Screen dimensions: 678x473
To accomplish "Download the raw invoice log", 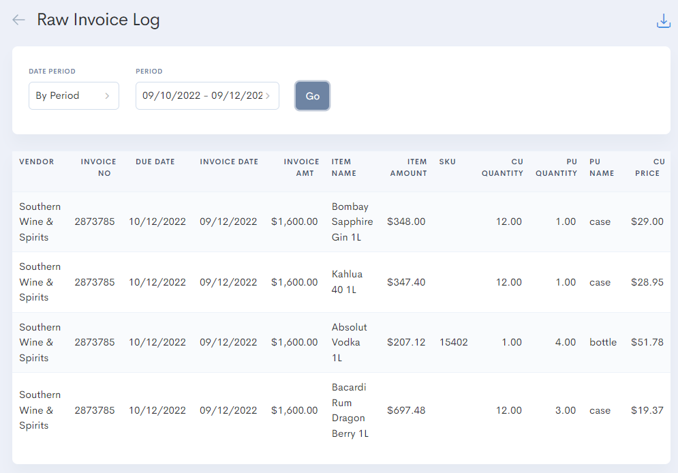I will click(x=663, y=21).
